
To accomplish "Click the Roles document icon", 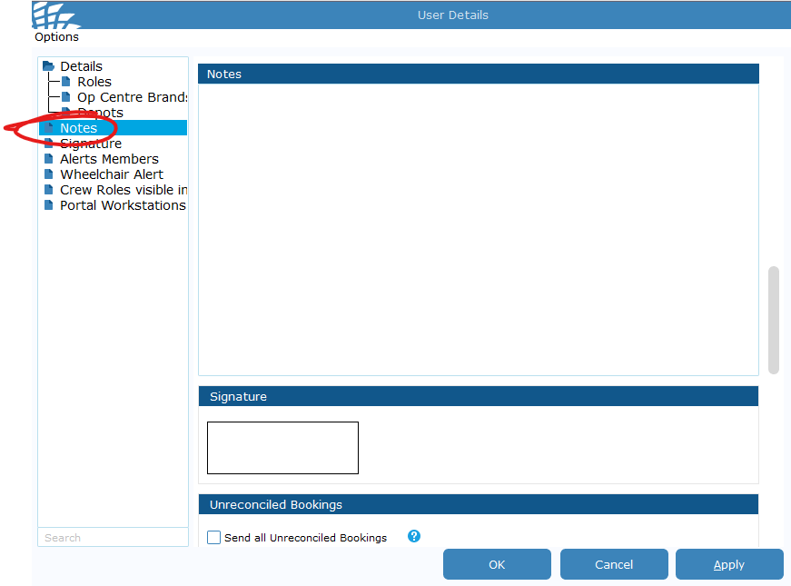I will pyautogui.click(x=66, y=82).
